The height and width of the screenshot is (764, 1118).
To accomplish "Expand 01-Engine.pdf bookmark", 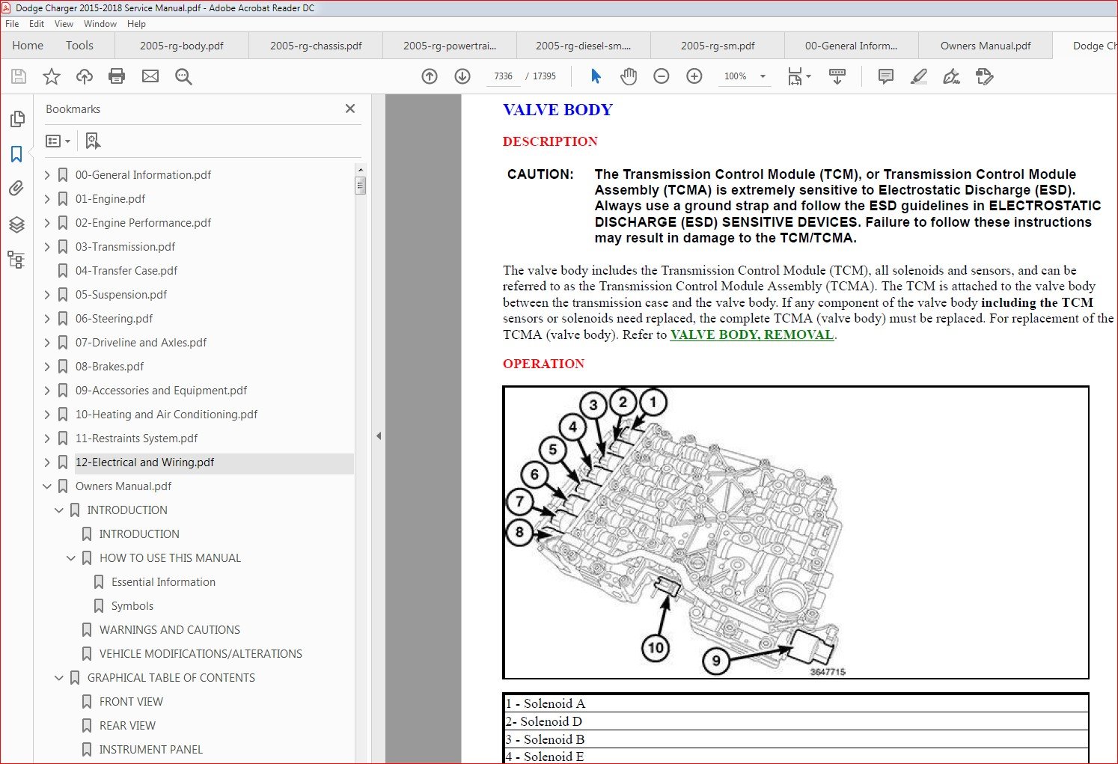I will [47, 199].
